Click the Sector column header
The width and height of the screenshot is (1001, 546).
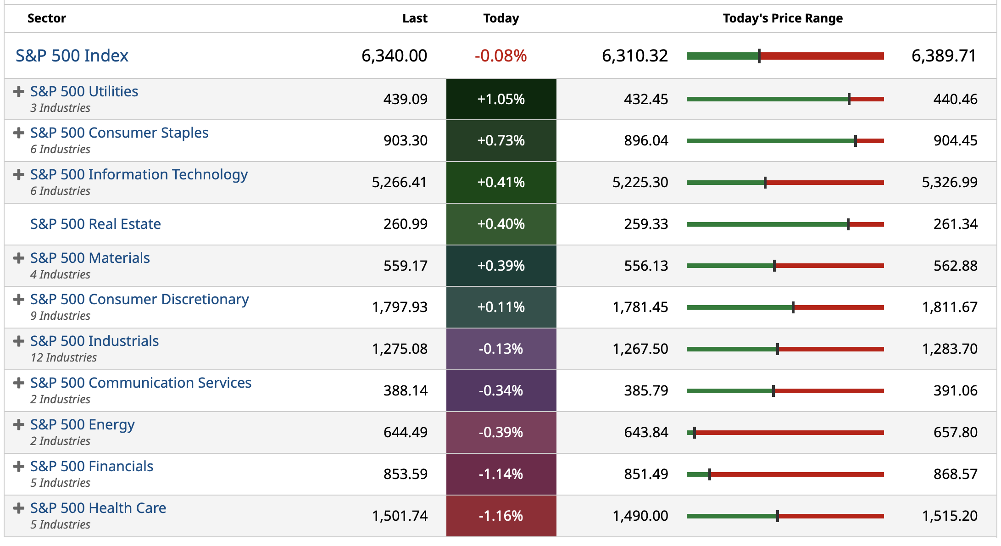[47, 18]
